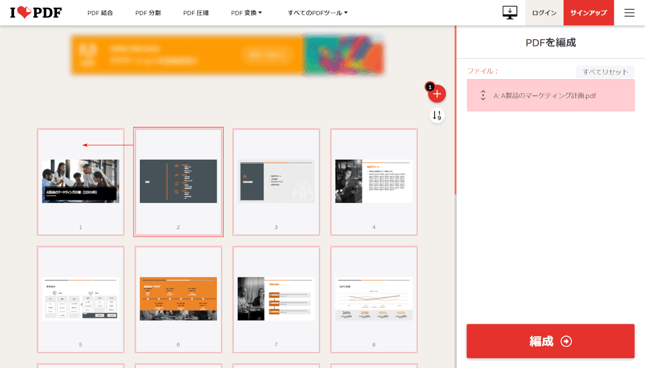Click the file A製品のマーケティング計画.pdf entry

point(551,96)
